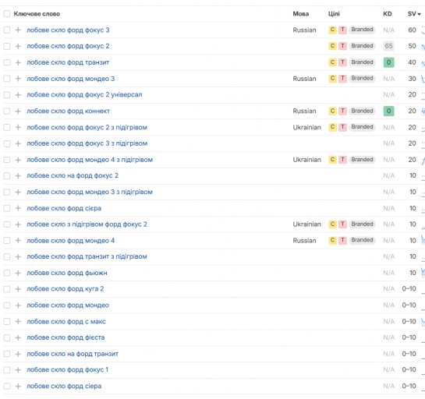This screenshot has width=425, height=399.
Task: Click the plus icon for лобове скло форд фокус 3
Action: 18,30
